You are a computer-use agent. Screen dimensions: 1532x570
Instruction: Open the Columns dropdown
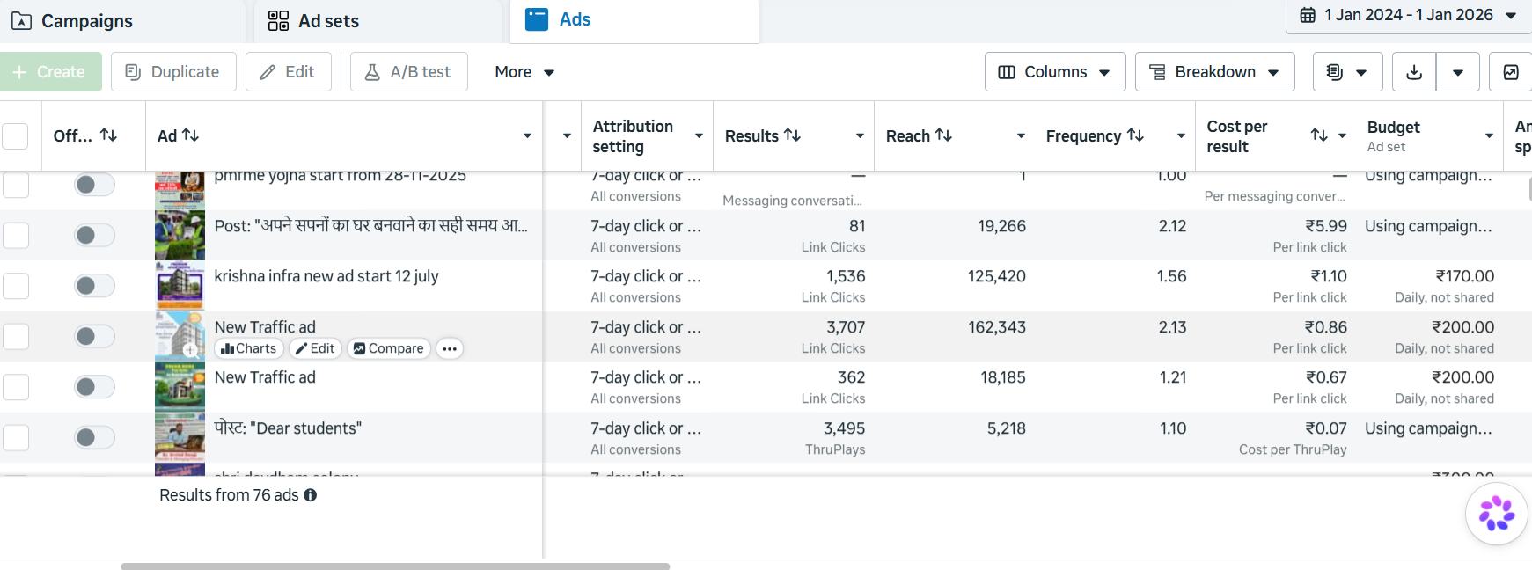[x=1055, y=72]
